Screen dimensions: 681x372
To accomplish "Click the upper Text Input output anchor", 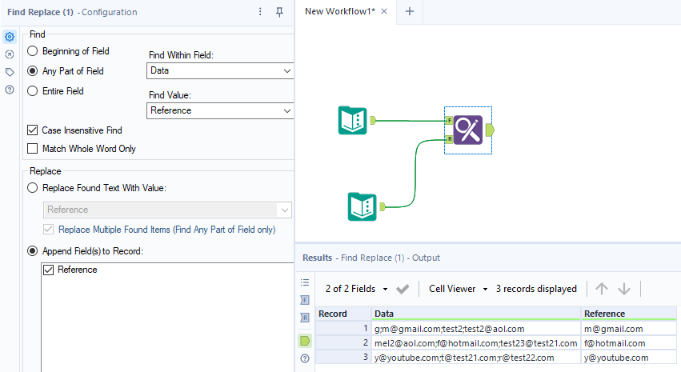I will [x=373, y=120].
